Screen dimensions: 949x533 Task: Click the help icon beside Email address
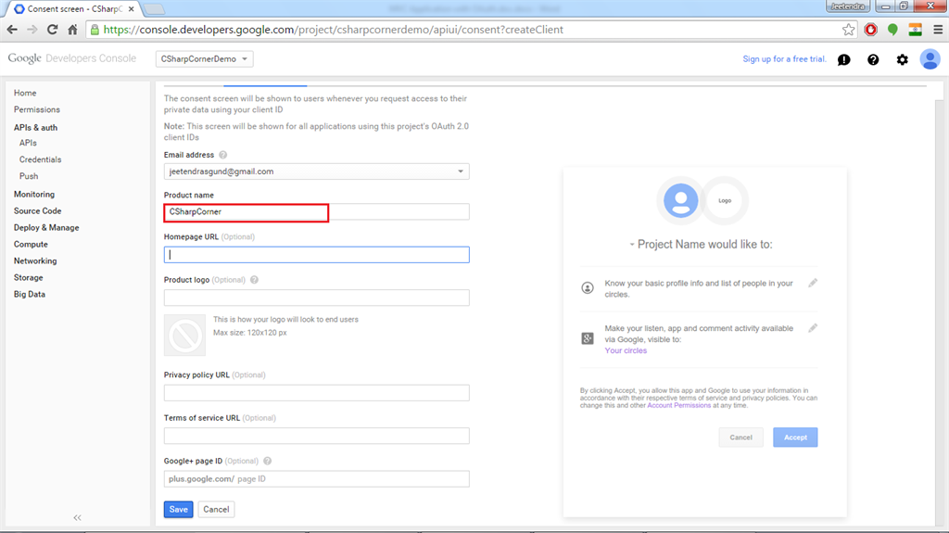point(223,155)
